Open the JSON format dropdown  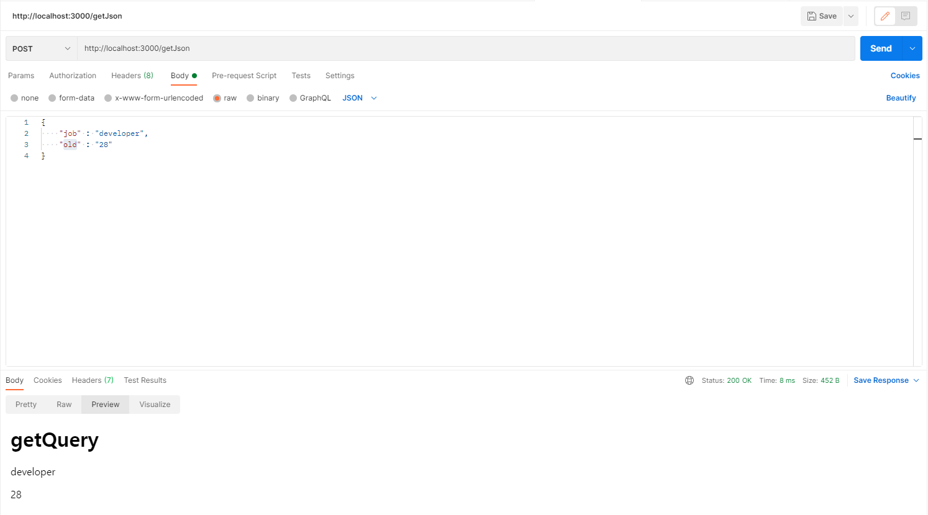[360, 98]
